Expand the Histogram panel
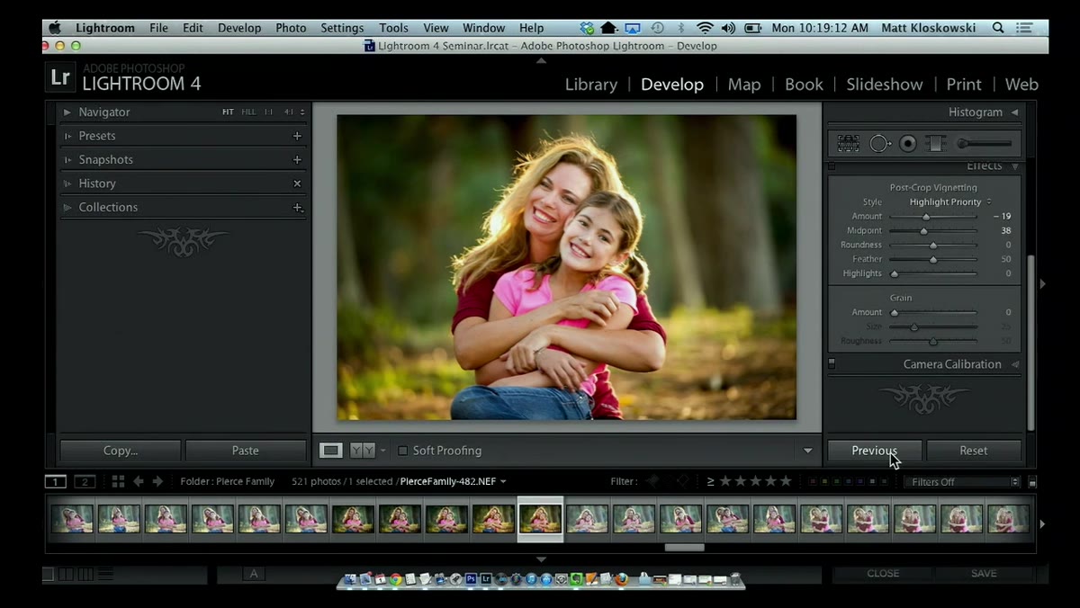 tap(1014, 112)
